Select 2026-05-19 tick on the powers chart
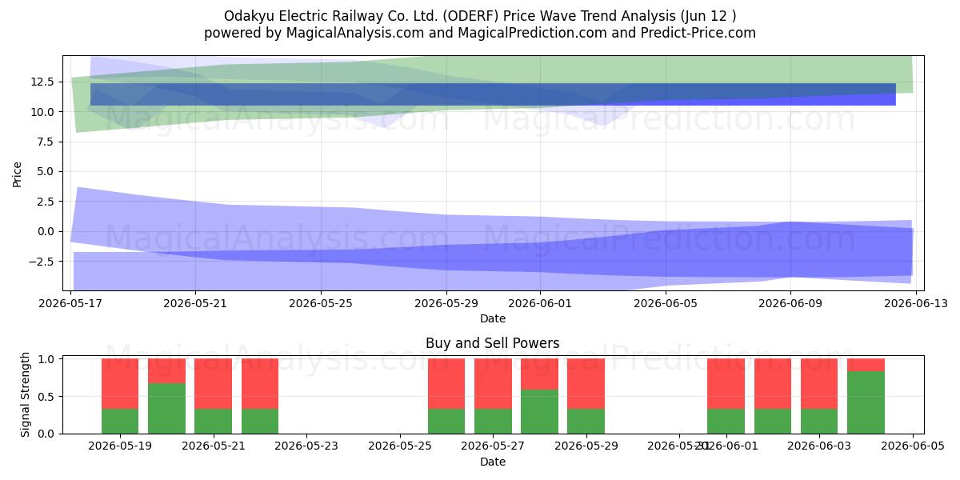960x480 pixels. point(120,446)
